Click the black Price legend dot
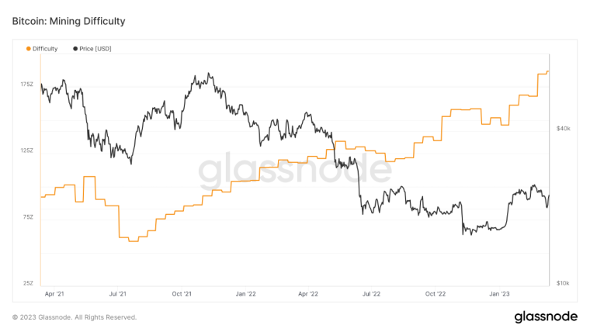 [75, 49]
